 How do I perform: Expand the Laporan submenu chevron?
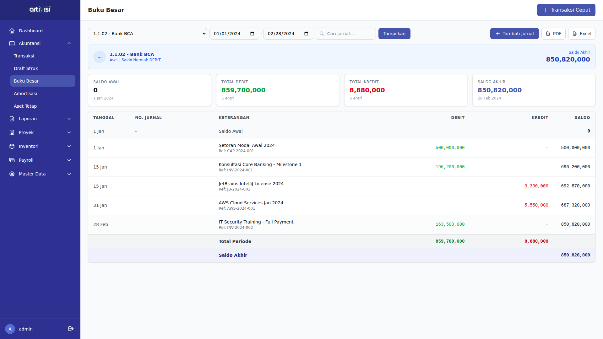pos(69,119)
